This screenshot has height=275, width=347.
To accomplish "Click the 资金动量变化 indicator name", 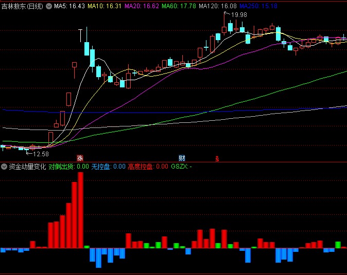I will coord(27,167).
